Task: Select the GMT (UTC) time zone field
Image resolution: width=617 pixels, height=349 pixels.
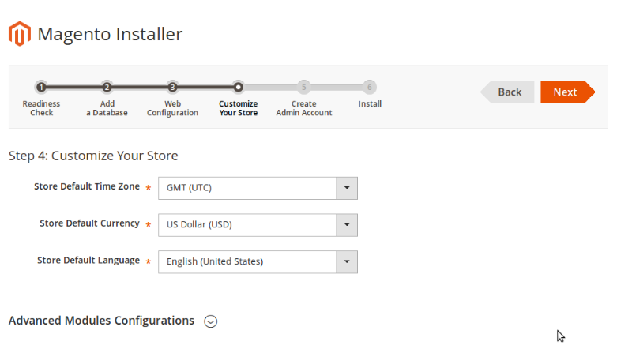Action: pyautogui.click(x=258, y=188)
